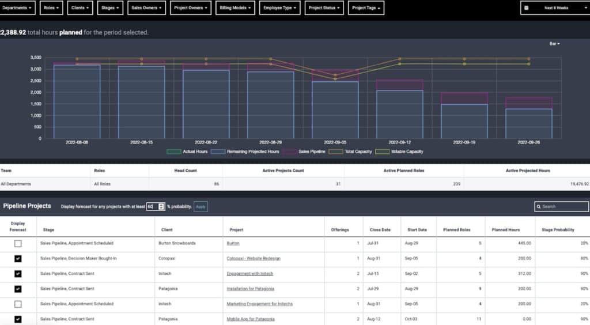This screenshot has height=325, width=590.
Task: Click the Apply probability button
Action: tap(201, 206)
